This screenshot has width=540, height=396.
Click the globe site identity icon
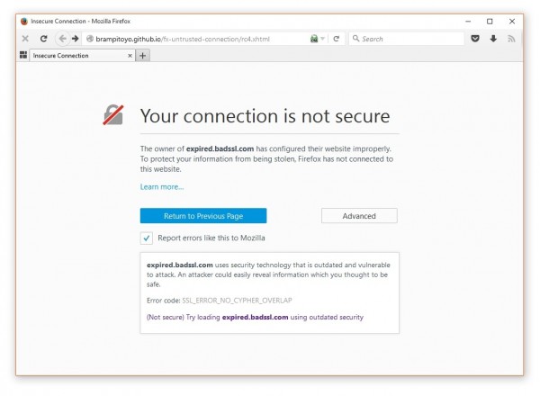coord(90,39)
